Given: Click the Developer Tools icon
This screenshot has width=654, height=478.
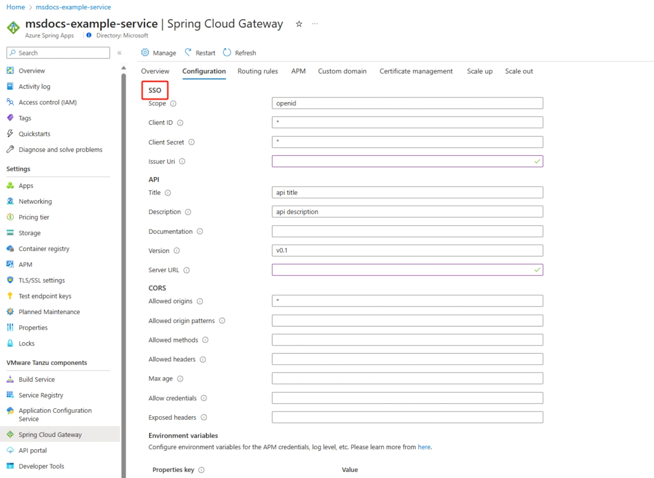Looking at the screenshot, I should click(10, 467).
